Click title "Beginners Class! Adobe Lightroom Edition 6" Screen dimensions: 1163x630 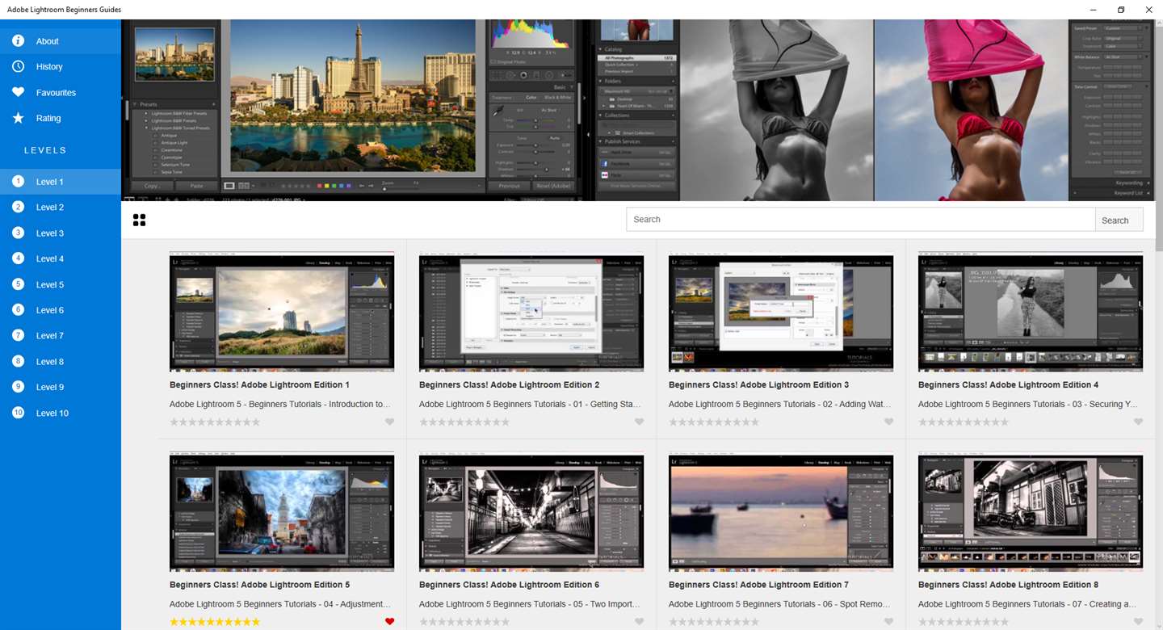509,586
